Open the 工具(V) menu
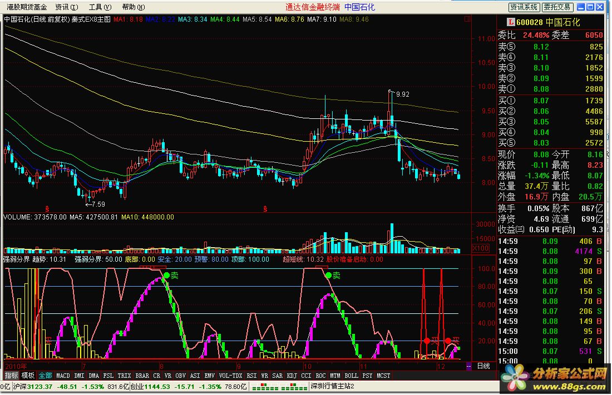The height and width of the screenshot is (395, 612). 100,7
